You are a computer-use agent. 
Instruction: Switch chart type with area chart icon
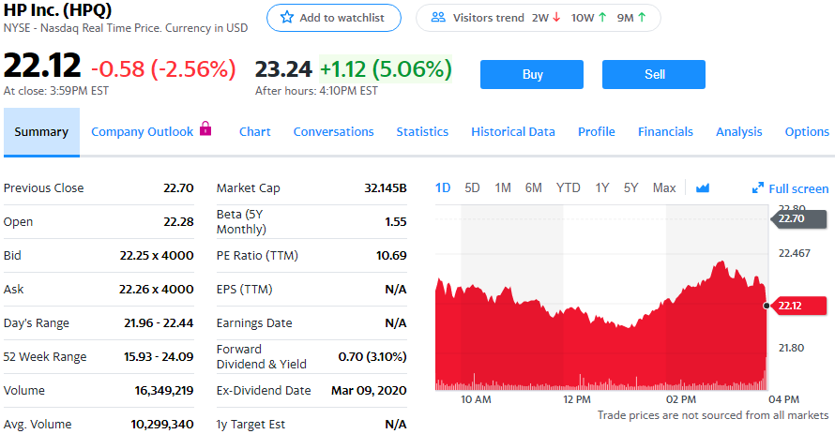pyautogui.click(x=703, y=187)
